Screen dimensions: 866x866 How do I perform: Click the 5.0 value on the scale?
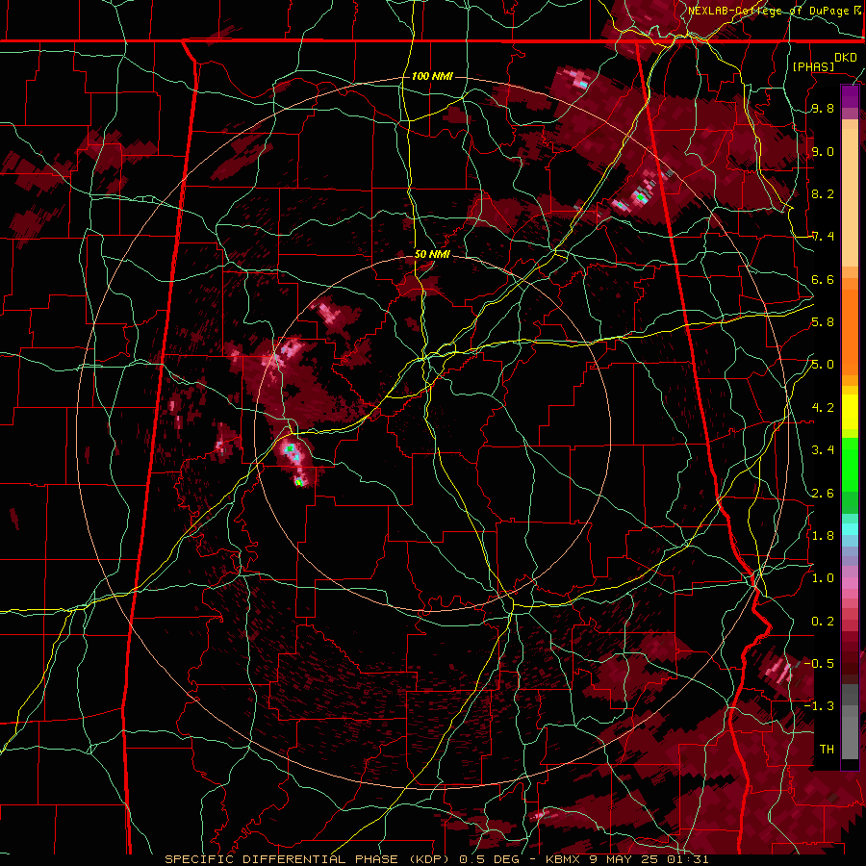coord(823,365)
